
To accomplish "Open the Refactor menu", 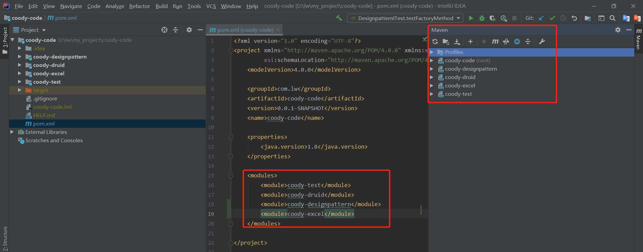I will (139, 6).
